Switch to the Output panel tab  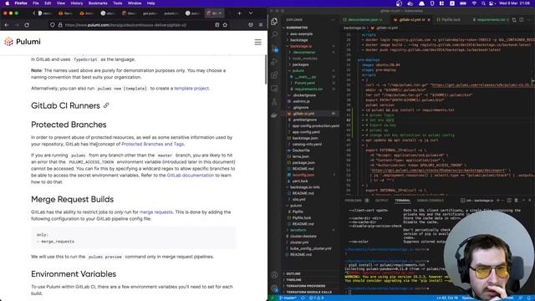coord(381,201)
